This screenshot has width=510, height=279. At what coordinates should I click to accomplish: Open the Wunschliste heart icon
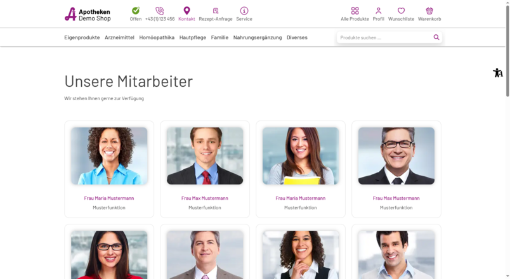pyautogui.click(x=401, y=11)
